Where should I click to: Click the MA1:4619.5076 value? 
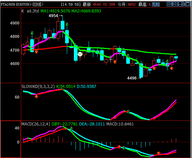[55, 11]
